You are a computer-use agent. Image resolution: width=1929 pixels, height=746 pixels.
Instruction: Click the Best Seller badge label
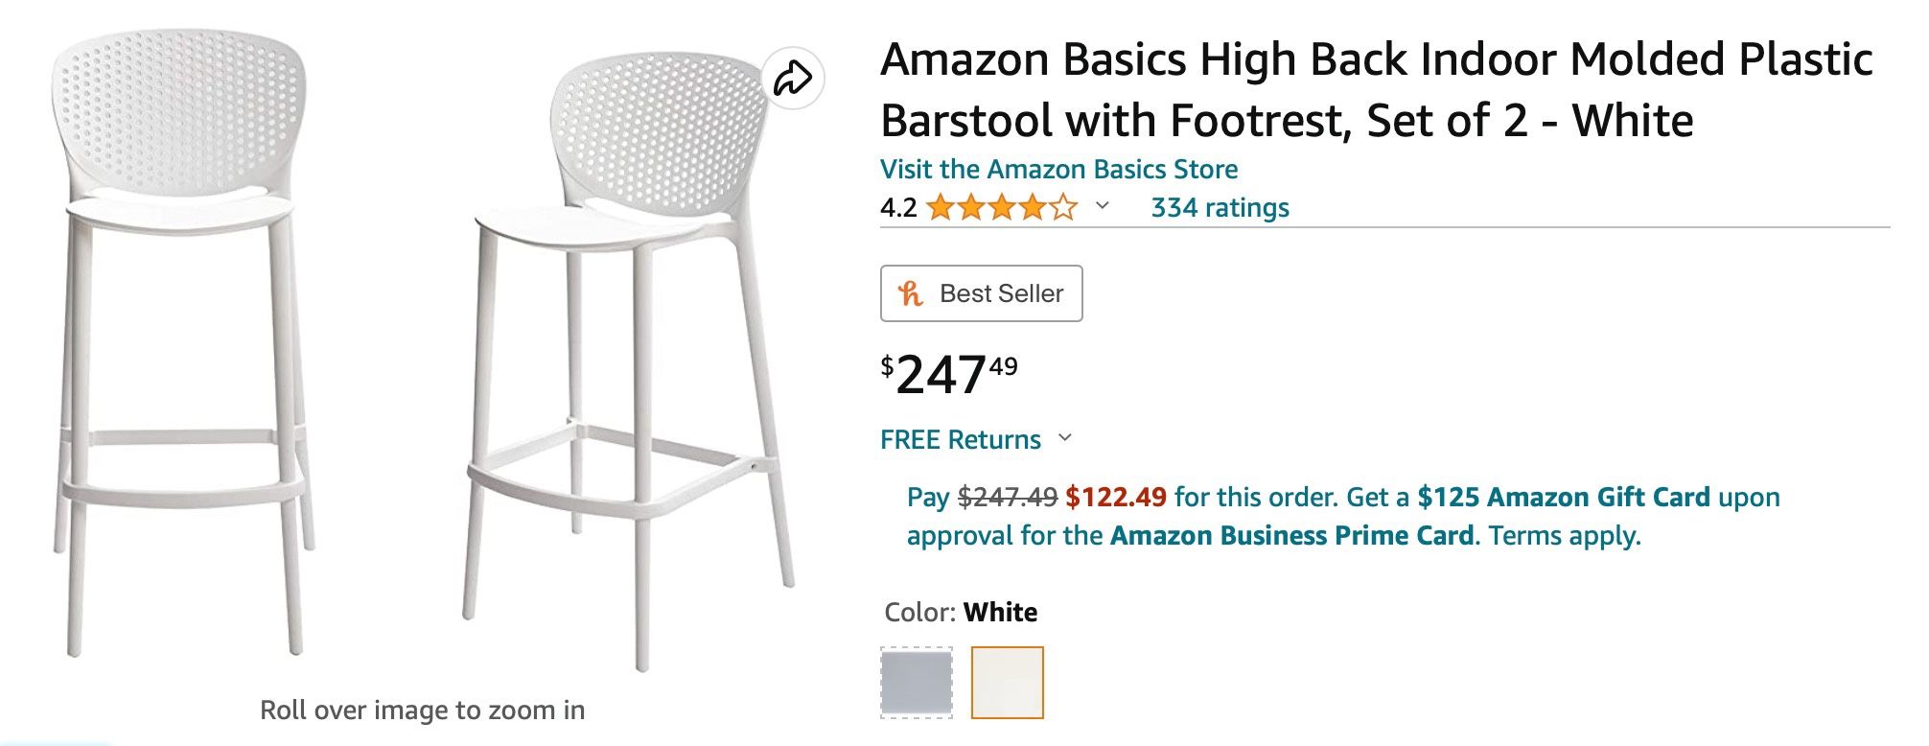click(1001, 293)
